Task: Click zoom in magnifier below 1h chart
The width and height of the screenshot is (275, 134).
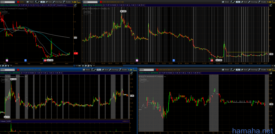Action: [x=86, y=66]
